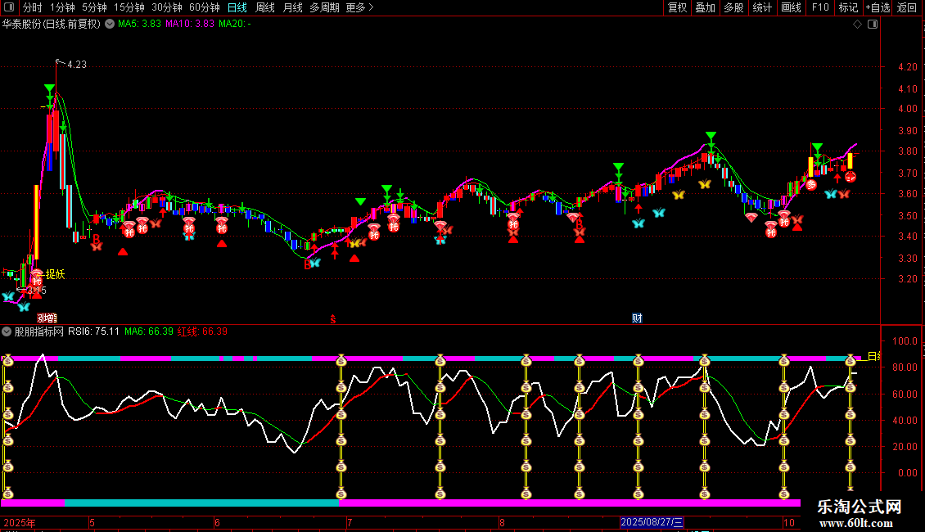
Task: Select the 15分钟 period tab
Action: tap(129, 7)
